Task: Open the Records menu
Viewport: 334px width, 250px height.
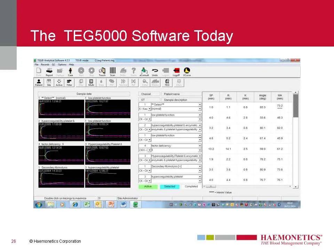Action: click(45, 65)
